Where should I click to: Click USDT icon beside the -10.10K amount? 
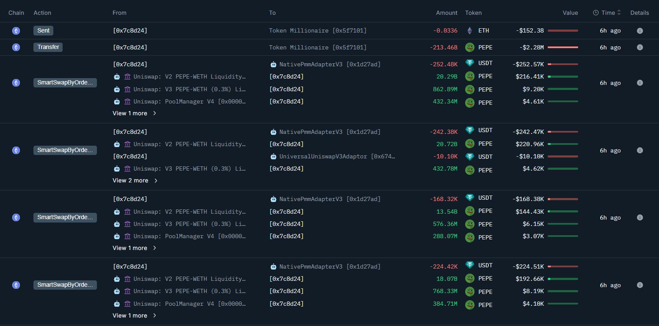[470, 157]
